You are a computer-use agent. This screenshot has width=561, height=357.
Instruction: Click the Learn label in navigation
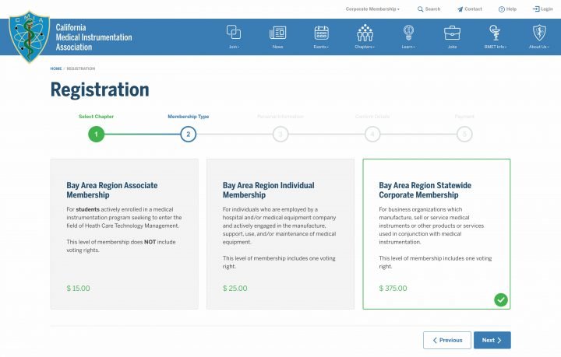(x=408, y=47)
